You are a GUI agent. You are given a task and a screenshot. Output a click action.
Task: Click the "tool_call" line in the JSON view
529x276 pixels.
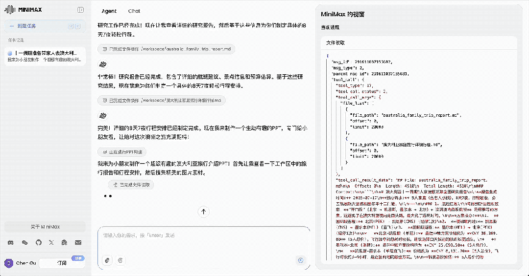tap(348, 80)
